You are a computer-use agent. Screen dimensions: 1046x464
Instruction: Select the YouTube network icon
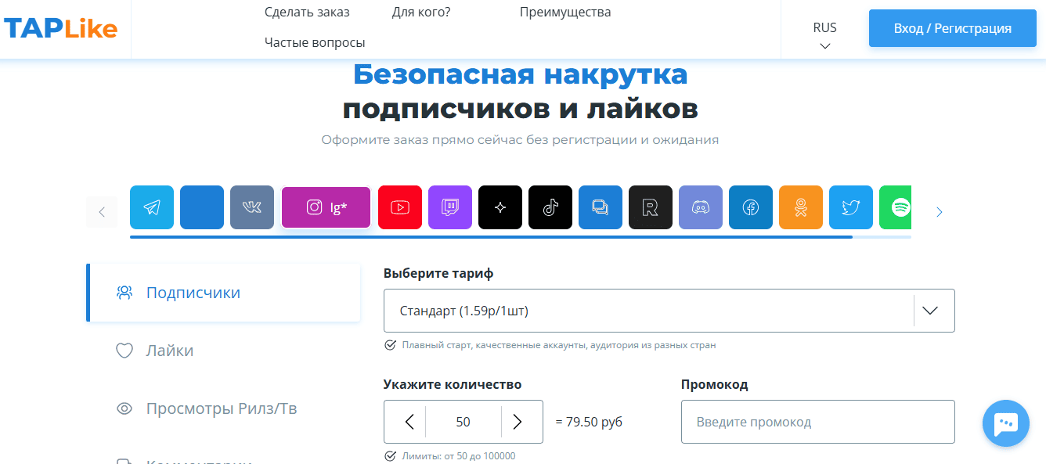[x=400, y=207]
